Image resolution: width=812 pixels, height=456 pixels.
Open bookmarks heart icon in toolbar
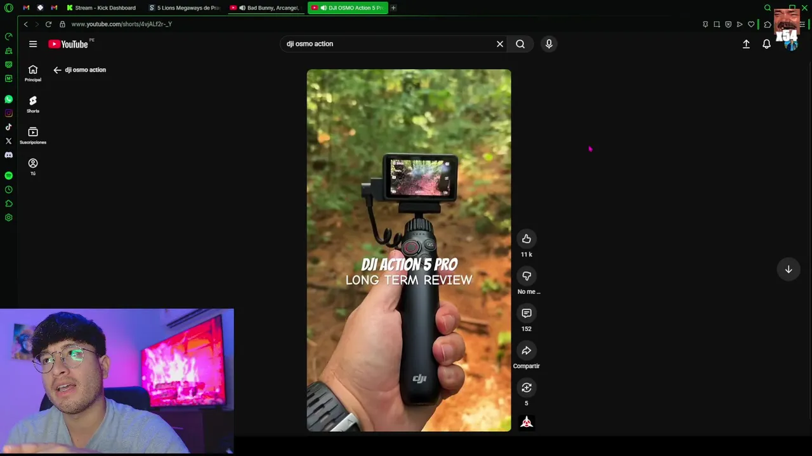tap(751, 24)
